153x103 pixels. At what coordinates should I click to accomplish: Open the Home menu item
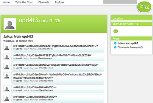(6, 2)
